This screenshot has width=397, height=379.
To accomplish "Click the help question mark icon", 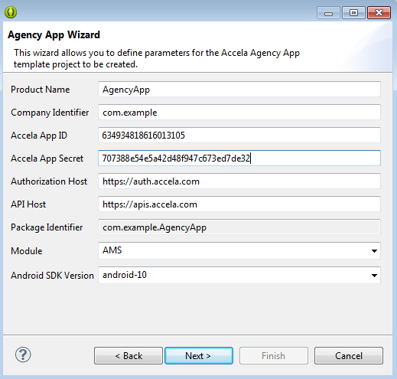I will (23, 354).
